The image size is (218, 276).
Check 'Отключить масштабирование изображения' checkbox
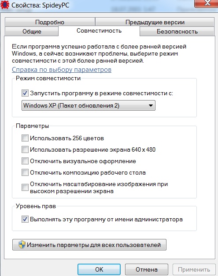click(x=25, y=187)
